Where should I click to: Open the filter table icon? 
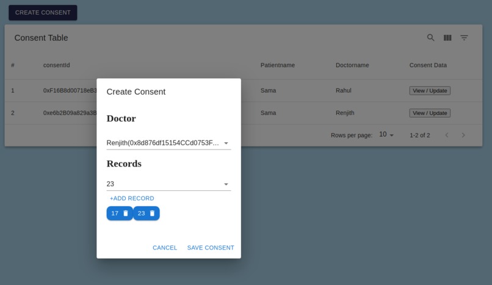pyautogui.click(x=464, y=38)
